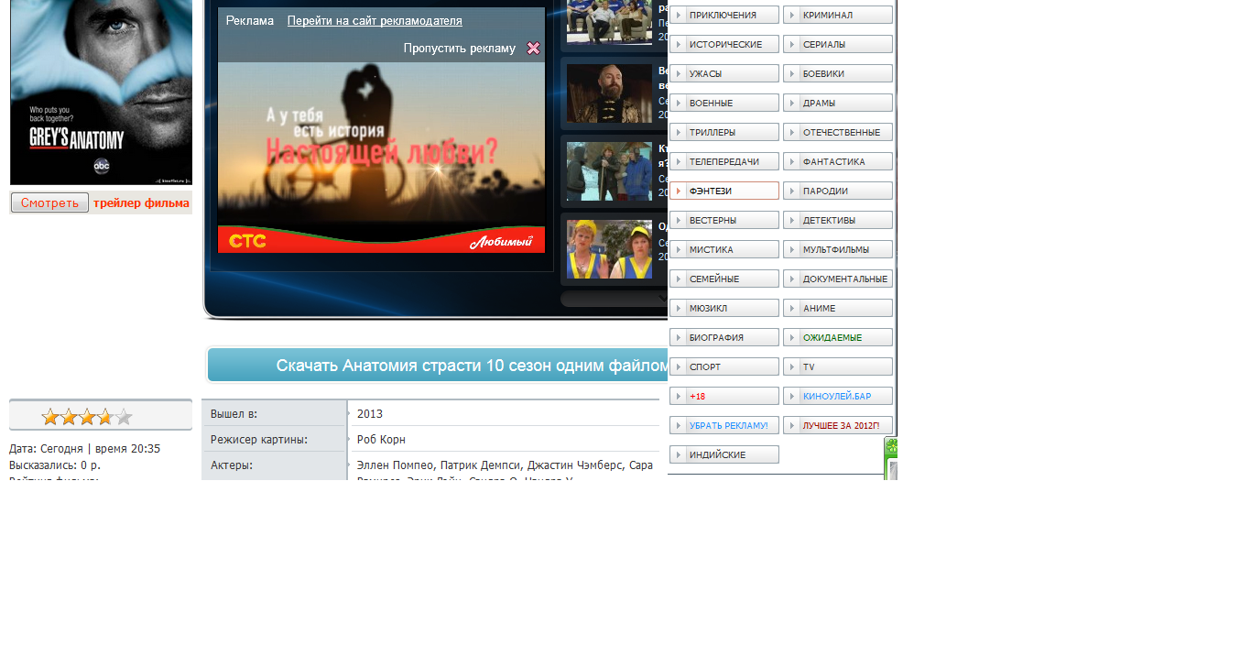Open the 'Триллеры' genre button
Screen dimensions: 1251x667
724,133
